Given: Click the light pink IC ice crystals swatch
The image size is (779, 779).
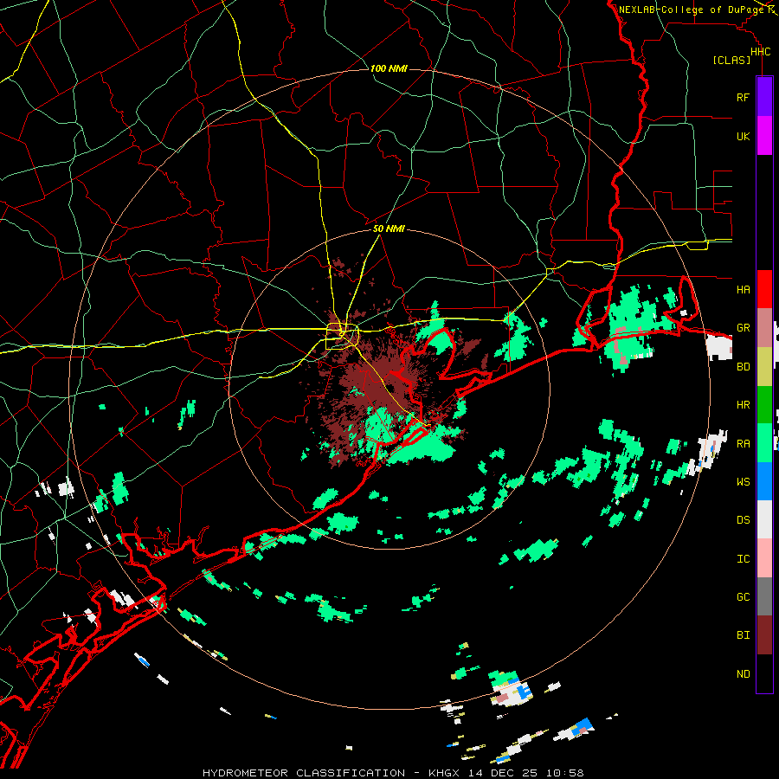Looking at the screenshot, I should (x=764, y=558).
